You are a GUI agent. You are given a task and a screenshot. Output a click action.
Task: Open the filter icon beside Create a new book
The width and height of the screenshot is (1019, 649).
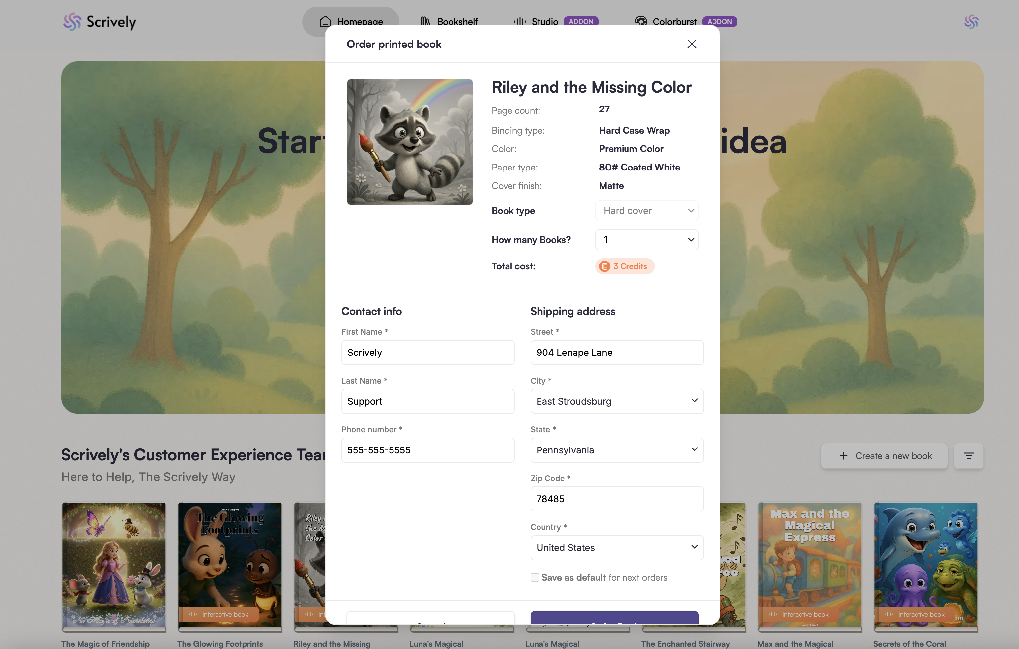(968, 456)
